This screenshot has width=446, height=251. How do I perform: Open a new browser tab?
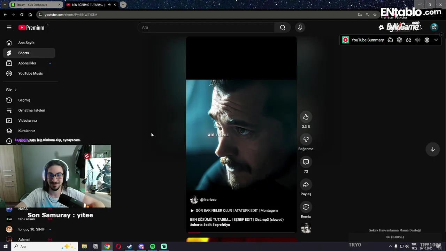pyautogui.click(x=123, y=5)
